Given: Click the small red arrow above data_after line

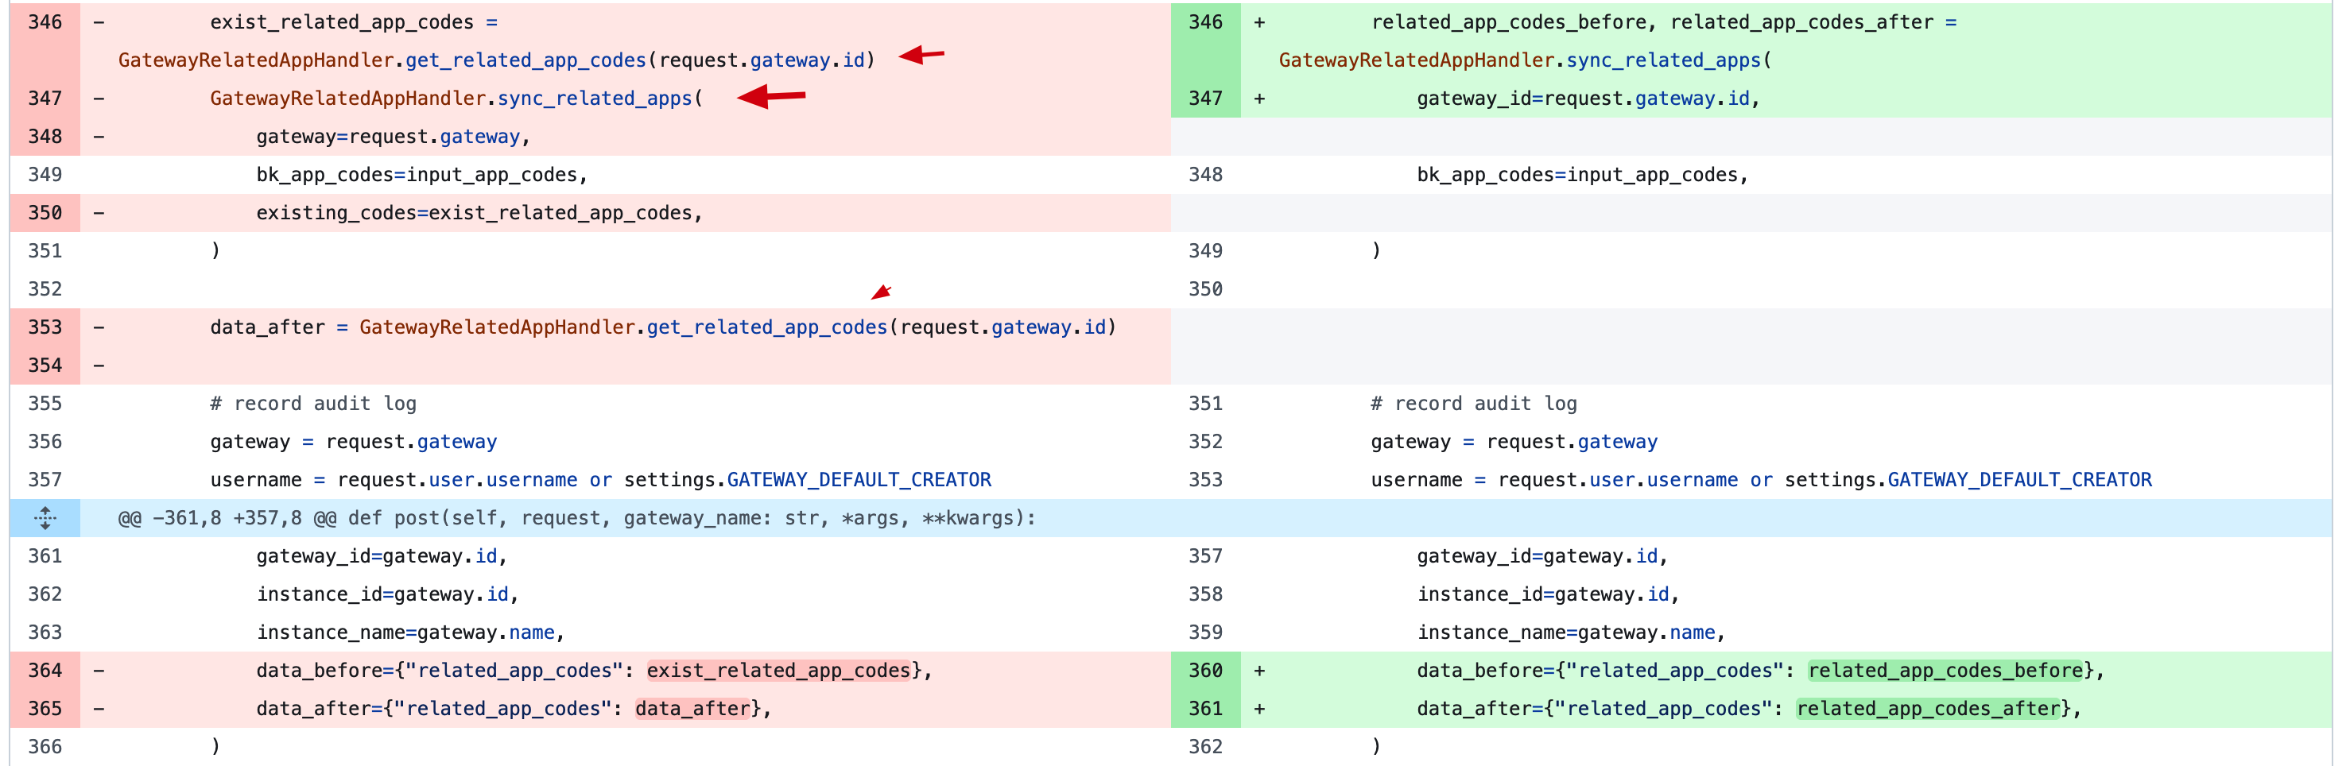Looking at the screenshot, I should (881, 292).
